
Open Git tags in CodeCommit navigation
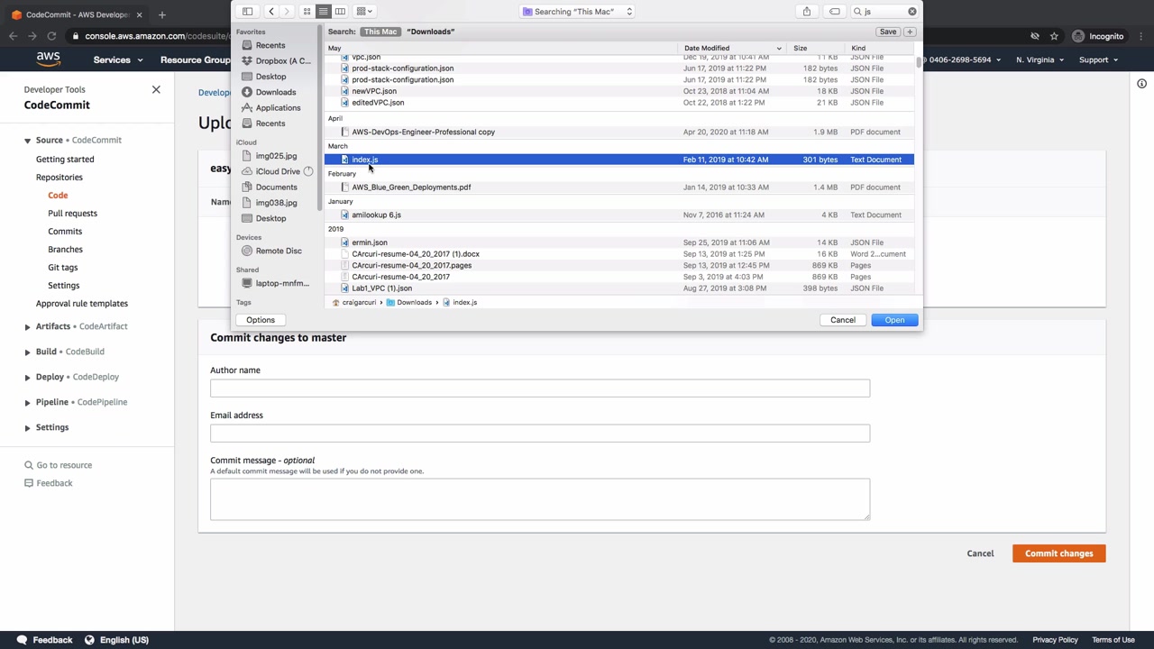point(62,268)
